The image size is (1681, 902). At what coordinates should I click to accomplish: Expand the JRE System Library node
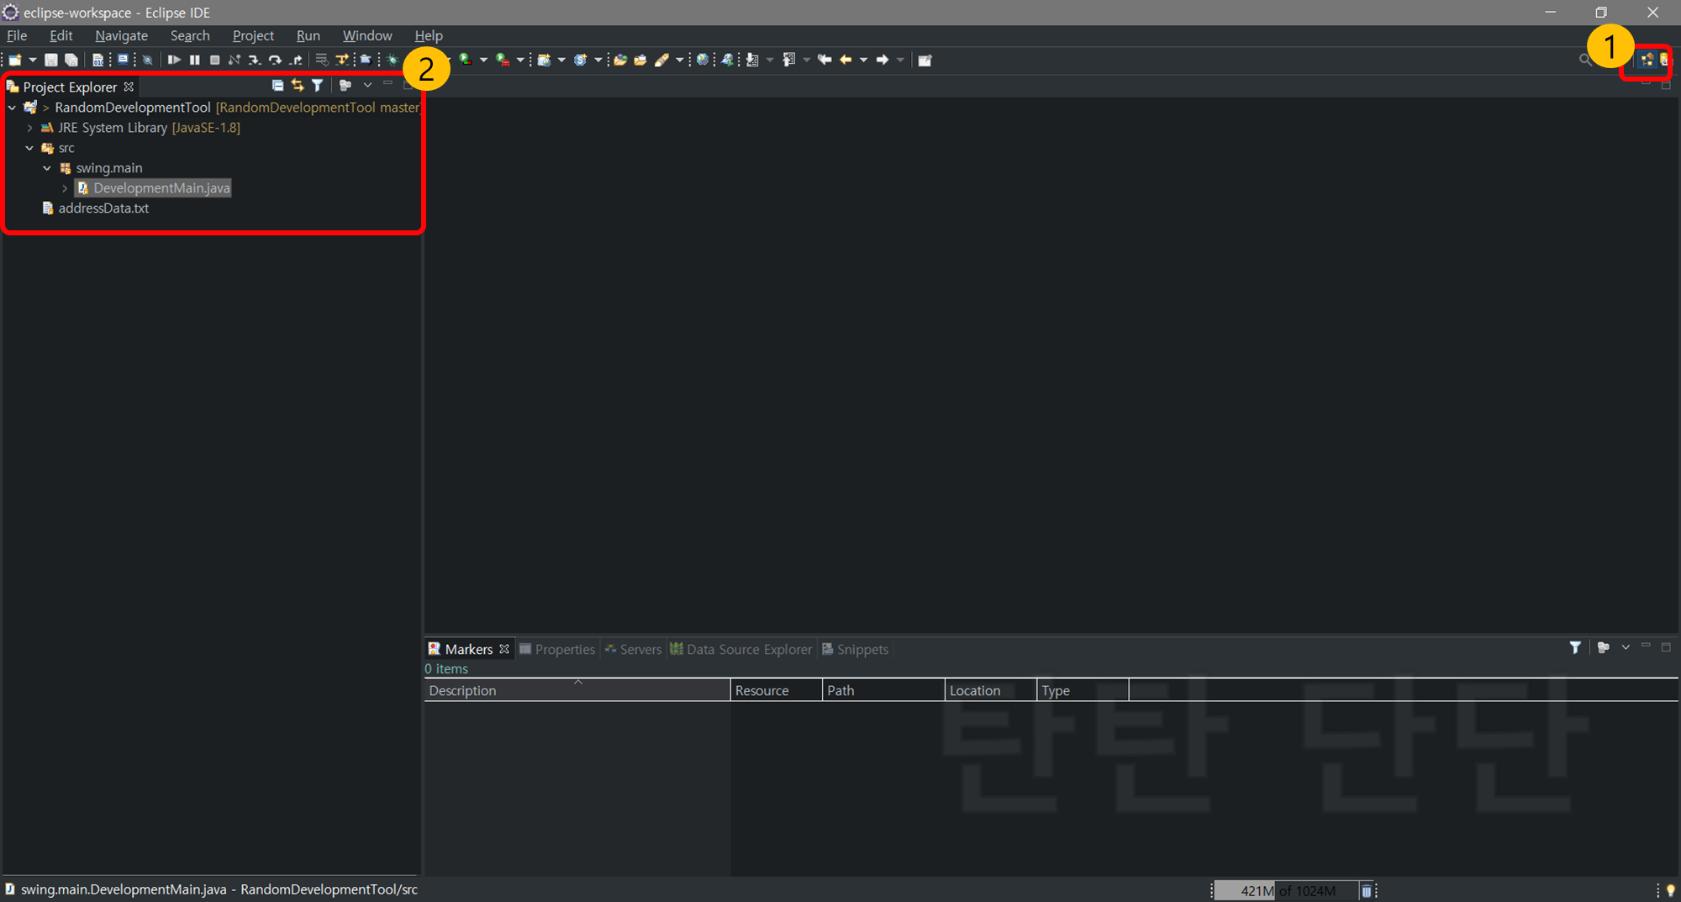click(x=29, y=128)
